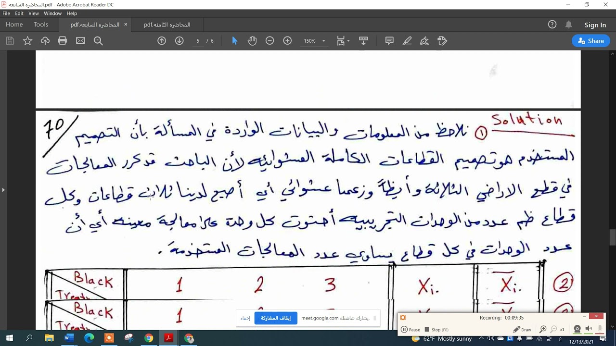
Task: Toggle webcam in the recorder bar
Action: 577,329
